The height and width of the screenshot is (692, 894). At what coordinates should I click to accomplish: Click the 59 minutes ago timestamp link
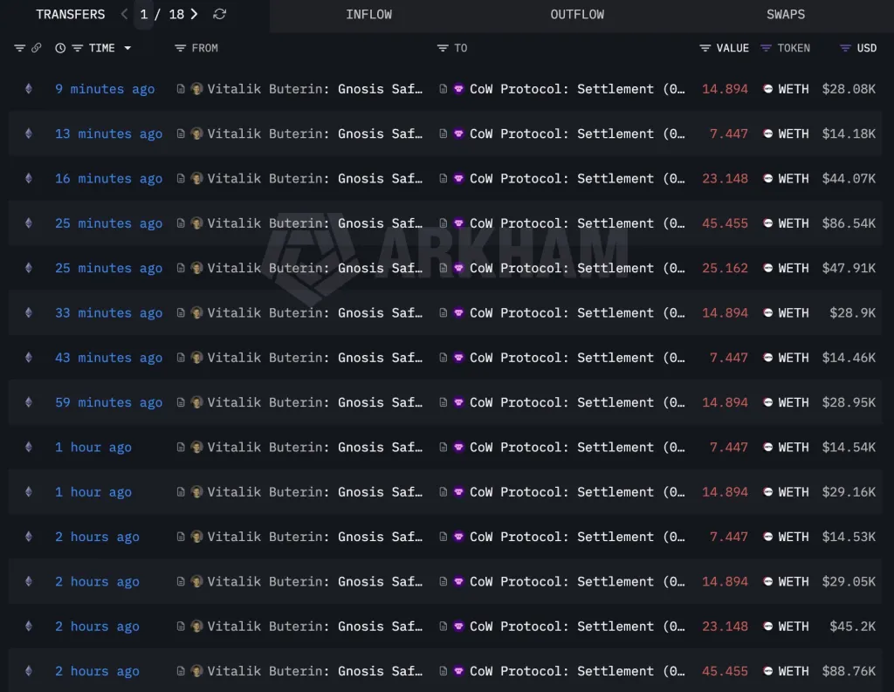click(x=108, y=402)
